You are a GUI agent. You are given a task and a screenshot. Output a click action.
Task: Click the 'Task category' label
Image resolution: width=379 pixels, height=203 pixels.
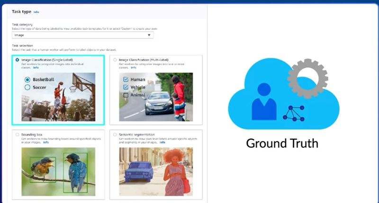22,25
